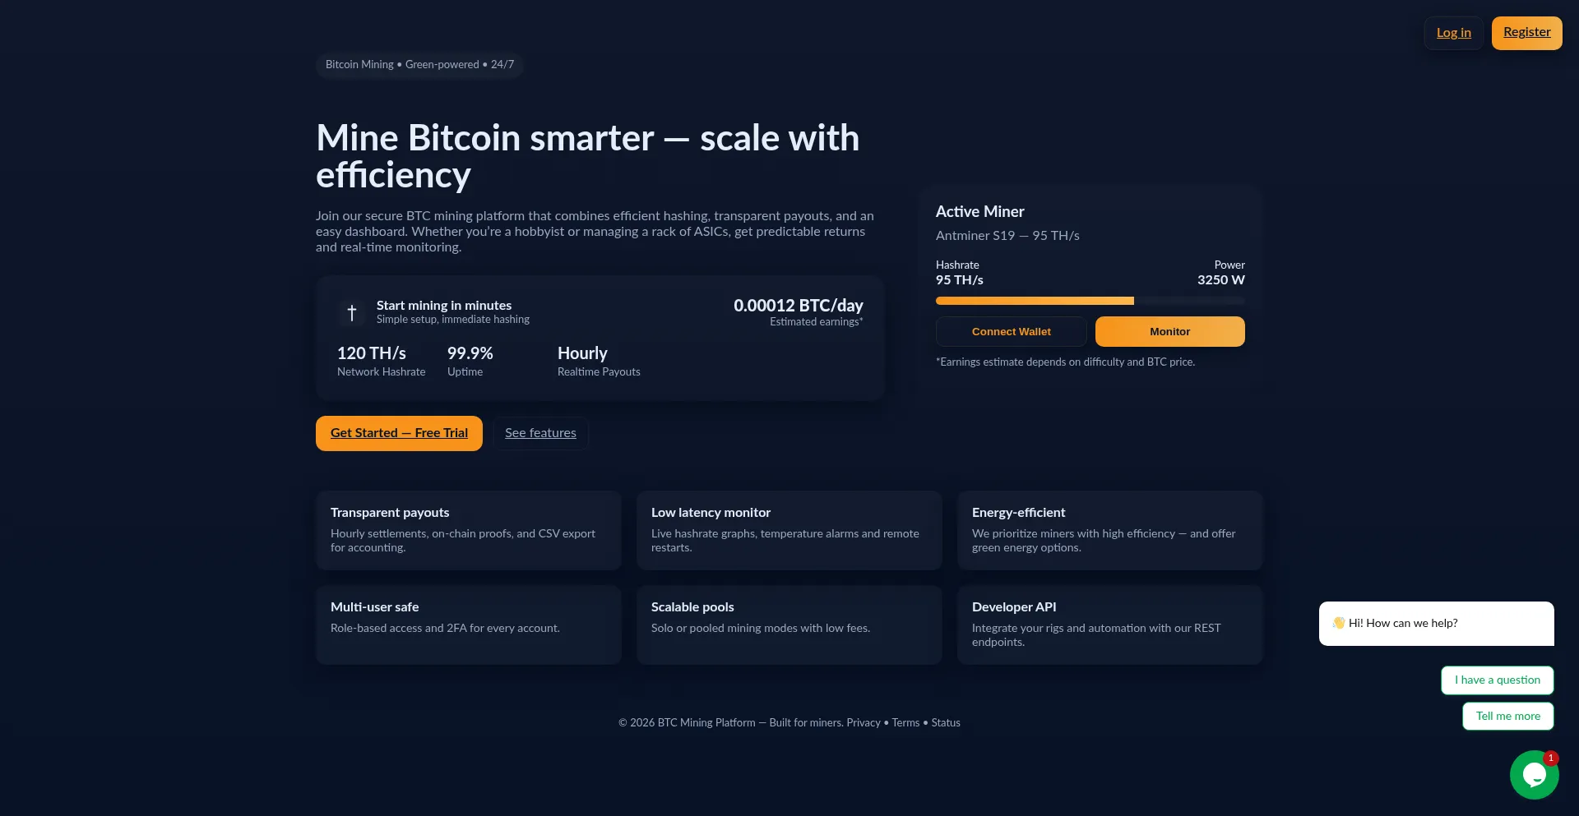View the Terms page
The height and width of the screenshot is (816, 1579).
click(x=905, y=722)
